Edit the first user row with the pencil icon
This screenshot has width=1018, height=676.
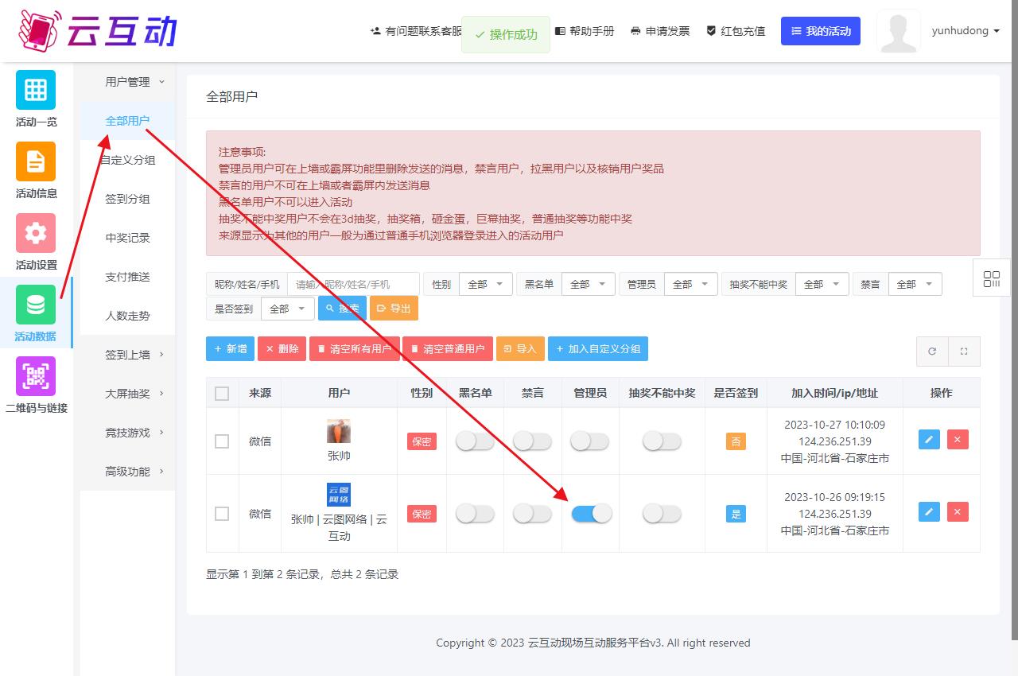929,440
